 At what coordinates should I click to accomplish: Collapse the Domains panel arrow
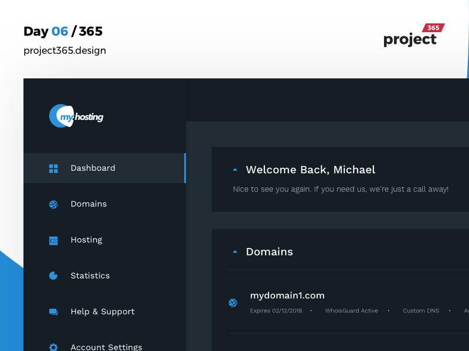(235, 252)
